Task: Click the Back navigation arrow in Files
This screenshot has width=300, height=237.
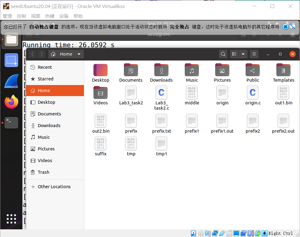Action: coord(32,54)
